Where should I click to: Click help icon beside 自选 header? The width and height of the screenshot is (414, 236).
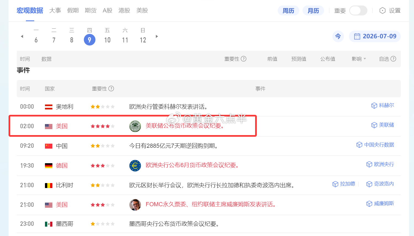393,59
